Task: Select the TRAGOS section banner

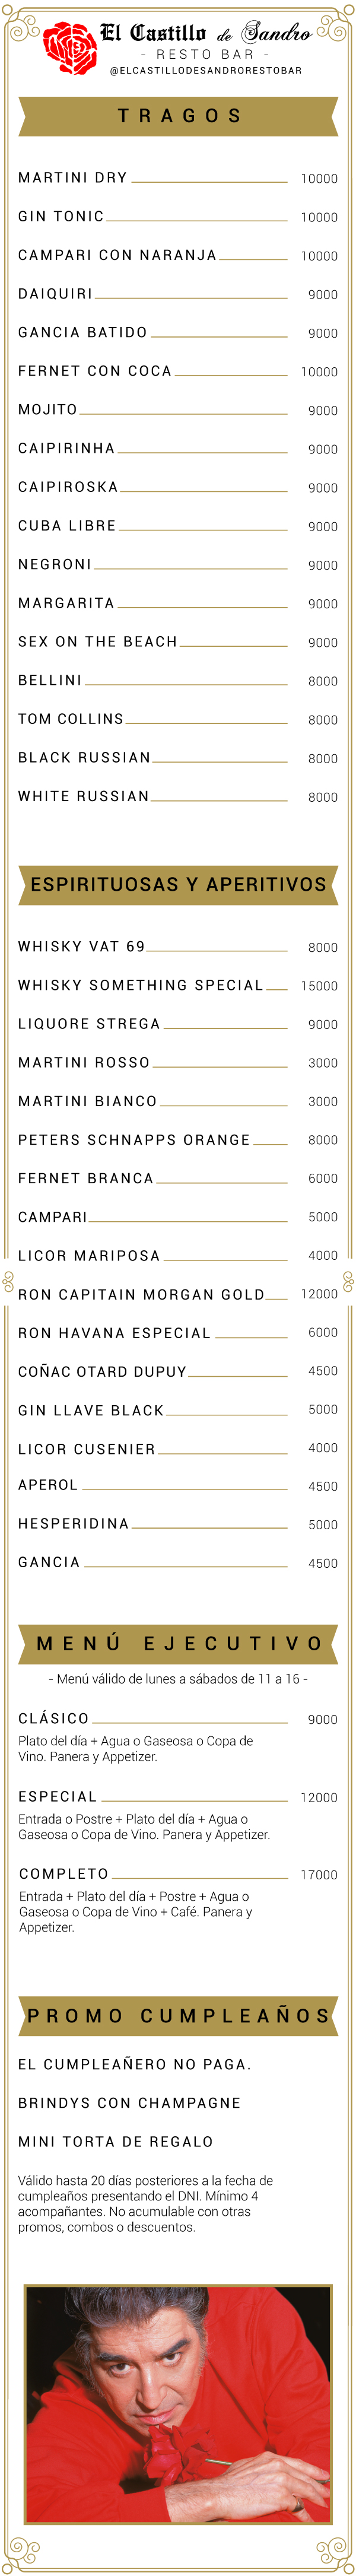Action: point(178,116)
